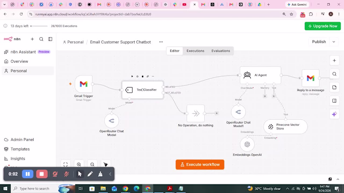Viewport: 344px width, 193px height.
Task: Switch to the Executions tab
Action: (x=195, y=51)
